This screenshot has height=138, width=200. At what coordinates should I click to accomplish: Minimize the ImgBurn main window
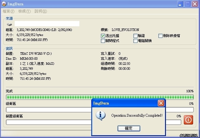tap(180, 4)
